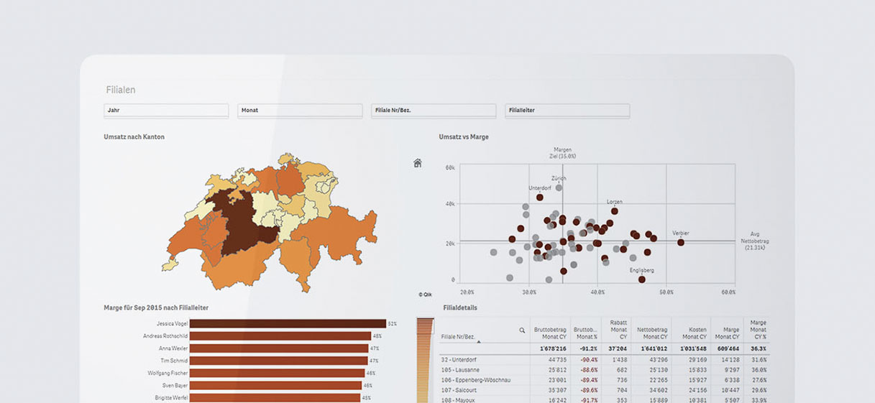Click the 25'812 Bruttobetrag cell for Lausanne
The image size is (875, 403).
(x=557, y=370)
